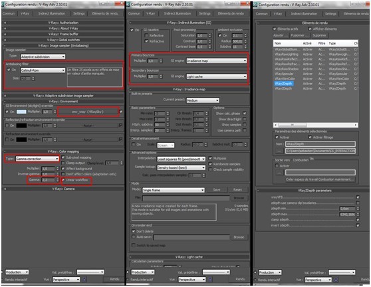371x287 pixels.
Task: Open the Catmull-Rom antialiasing filter dropdown
Action: 43,70
